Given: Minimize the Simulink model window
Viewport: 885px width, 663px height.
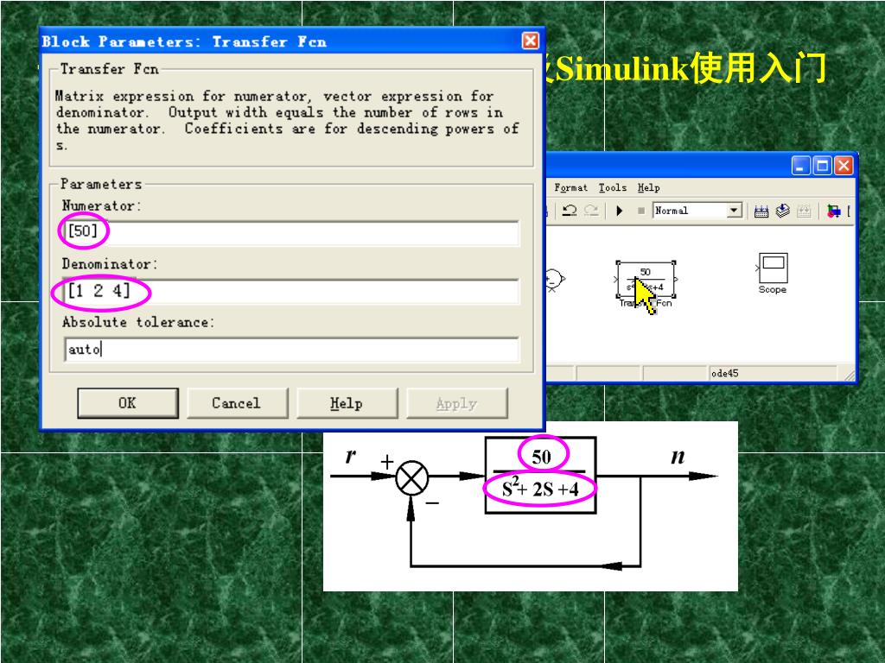Looking at the screenshot, I should (801, 166).
